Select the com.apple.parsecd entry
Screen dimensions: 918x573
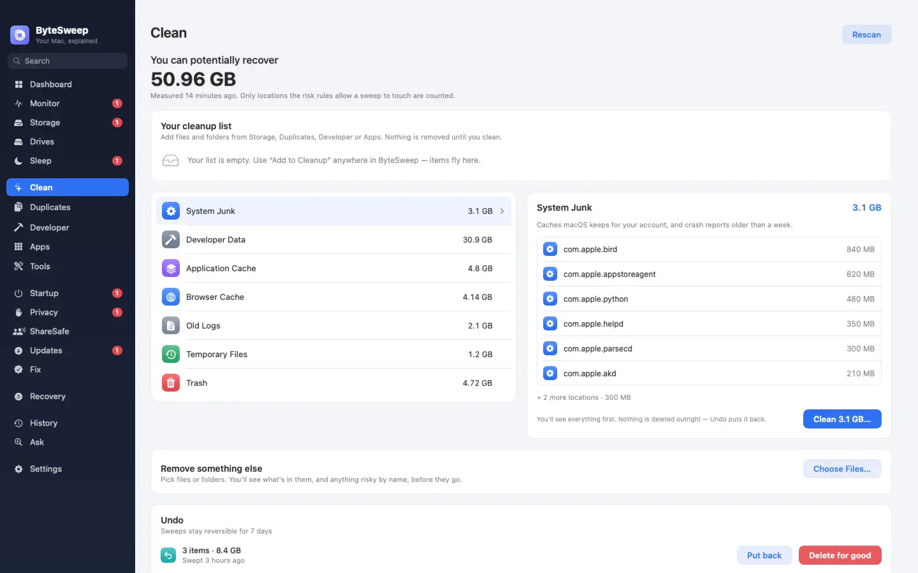coord(709,348)
